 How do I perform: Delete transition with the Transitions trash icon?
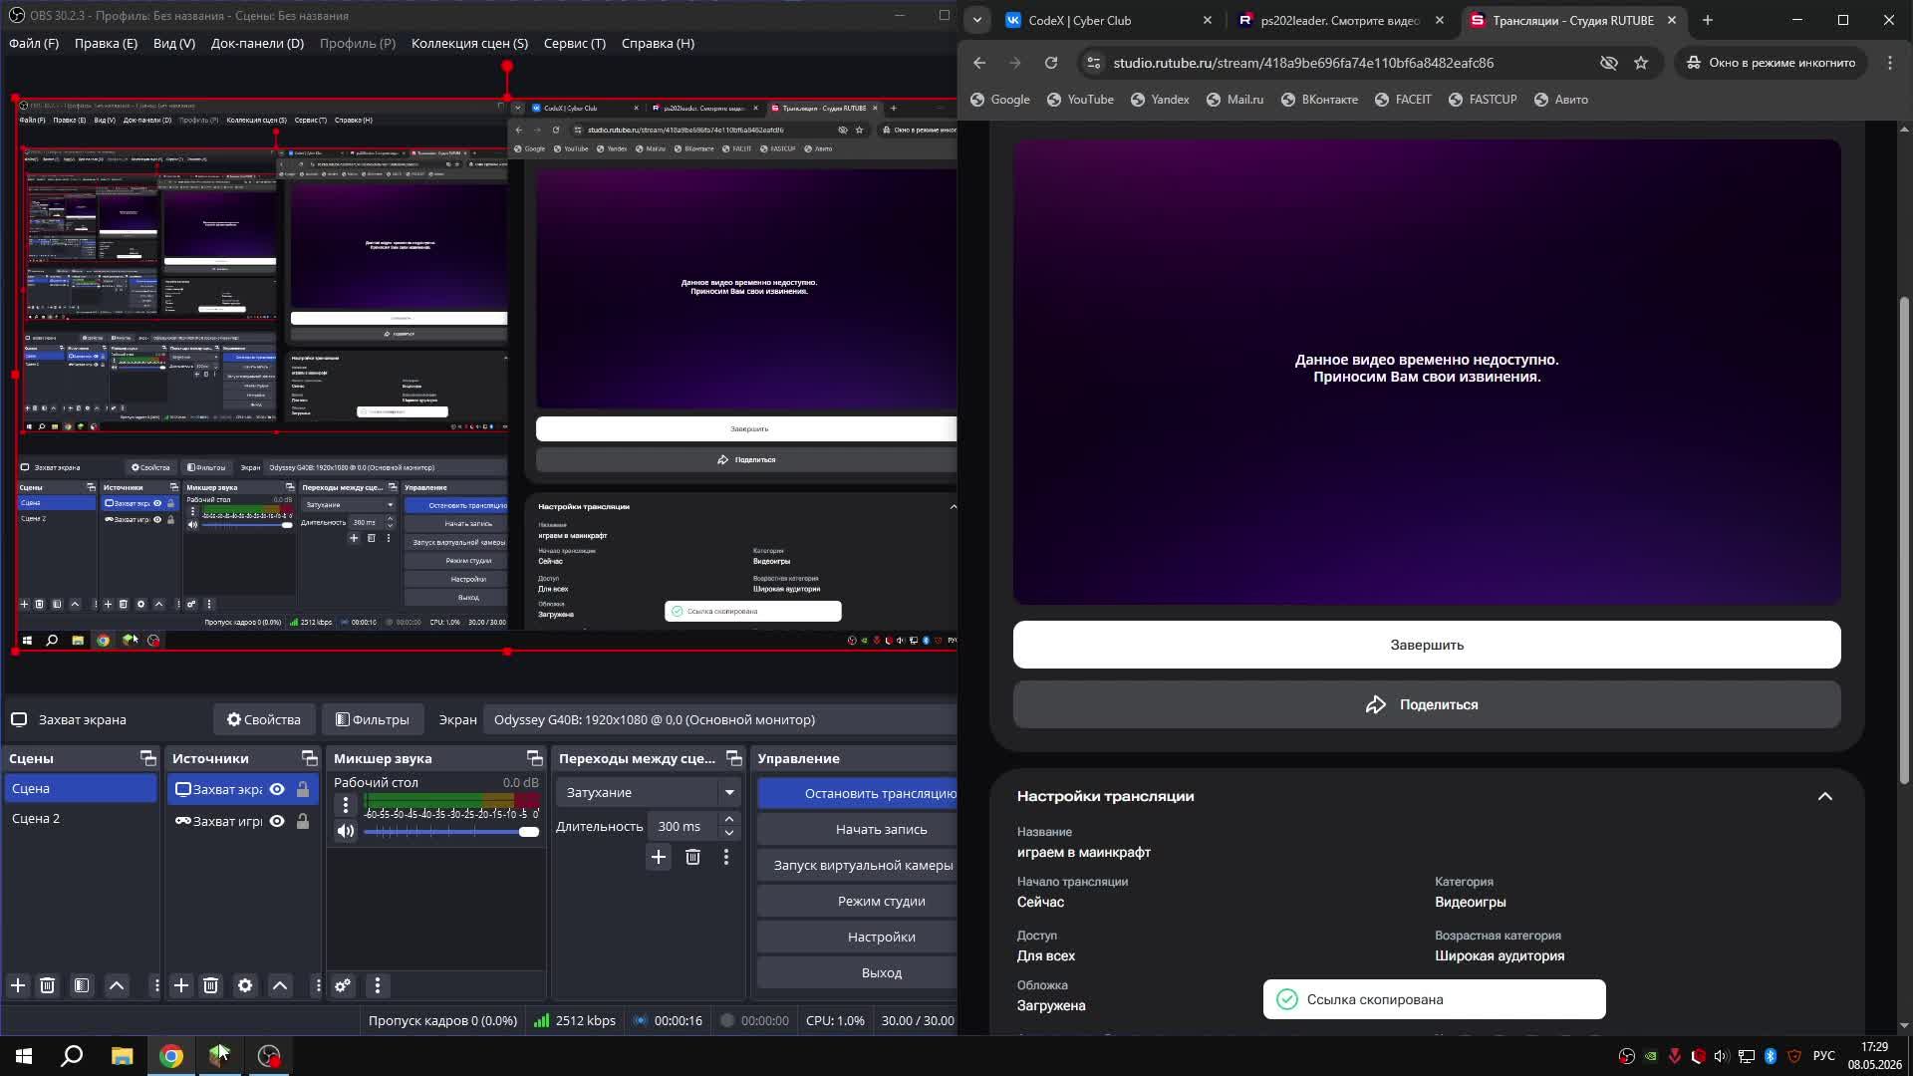(x=692, y=857)
